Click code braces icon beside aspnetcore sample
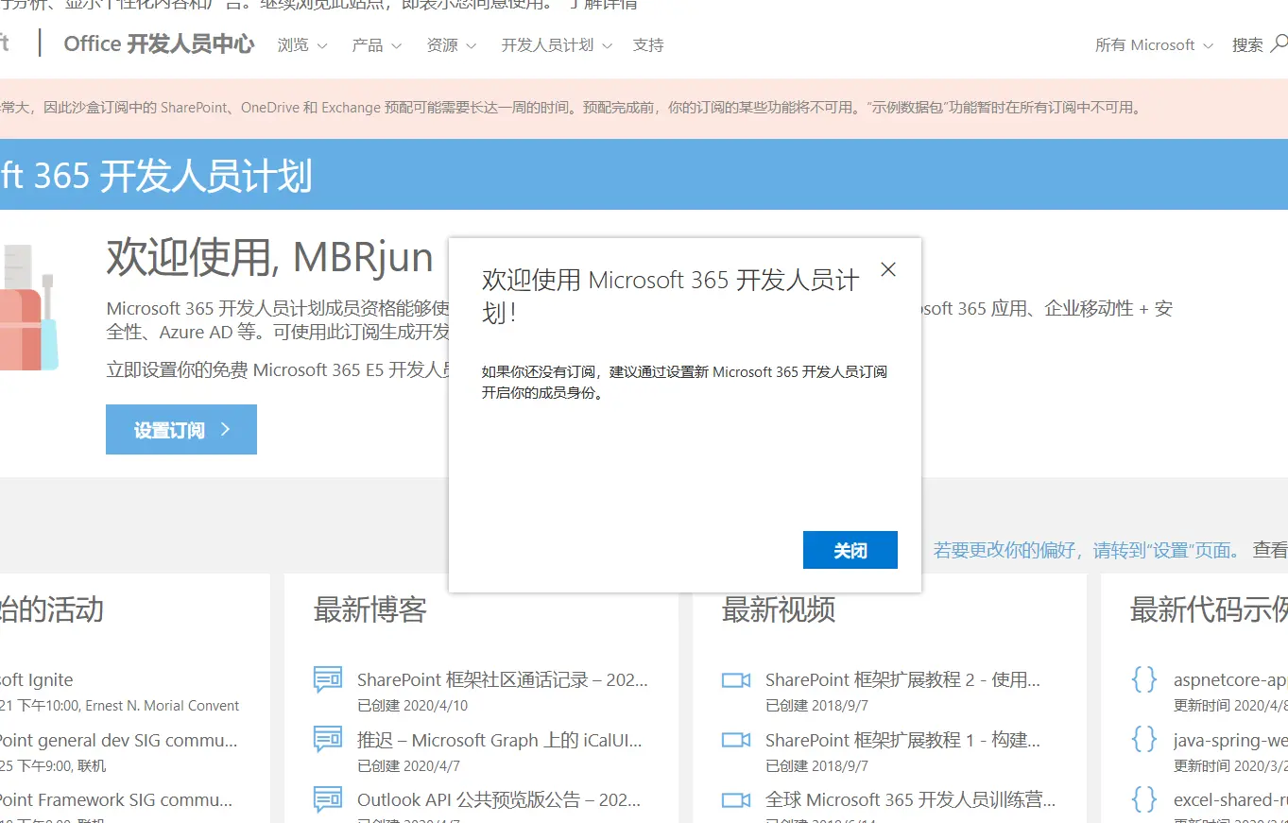The image size is (1288, 823). tap(1144, 679)
